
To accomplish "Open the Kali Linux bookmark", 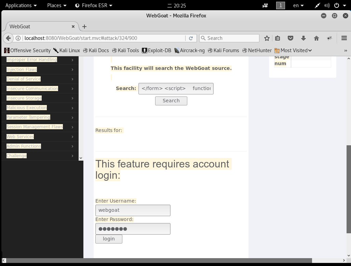I will click(67, 50).
